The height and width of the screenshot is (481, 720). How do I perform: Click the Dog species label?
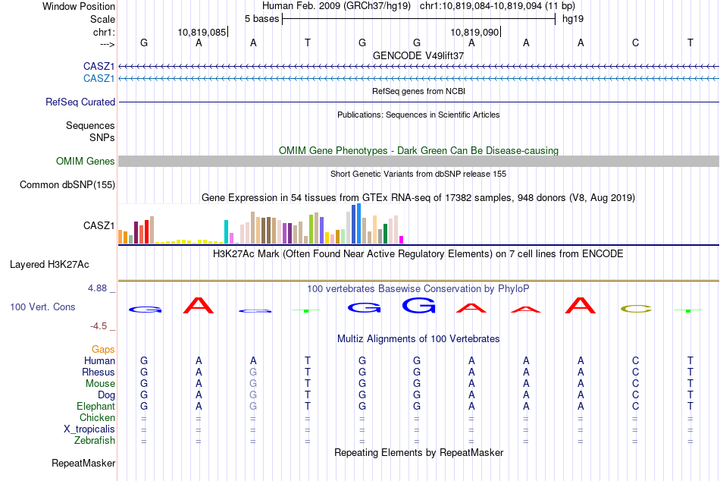tap(106, 395)
